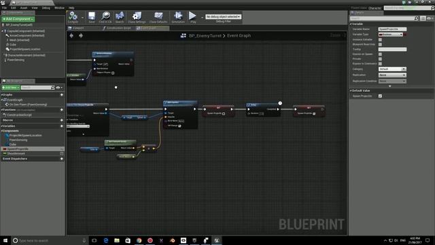The image size is (435, 245).
Task: Uncheck the Spawn Projectile default value checkbox
Action: (380, 96)
